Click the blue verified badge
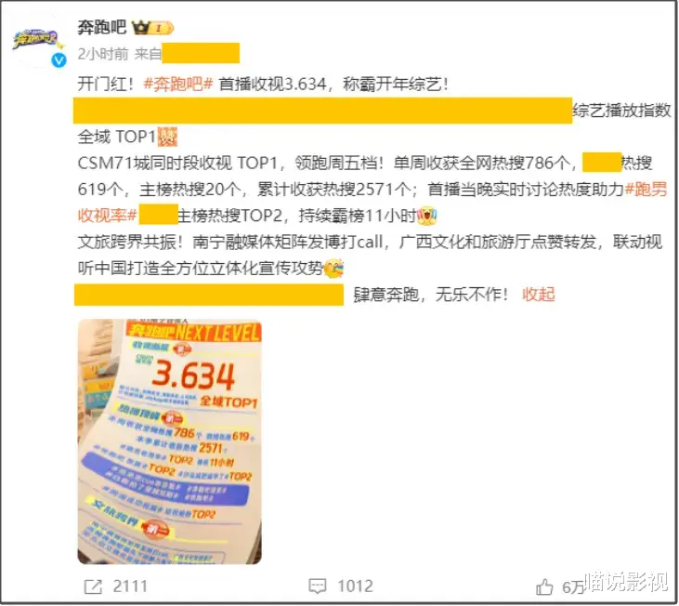The image size is (679, 606). 59,60
